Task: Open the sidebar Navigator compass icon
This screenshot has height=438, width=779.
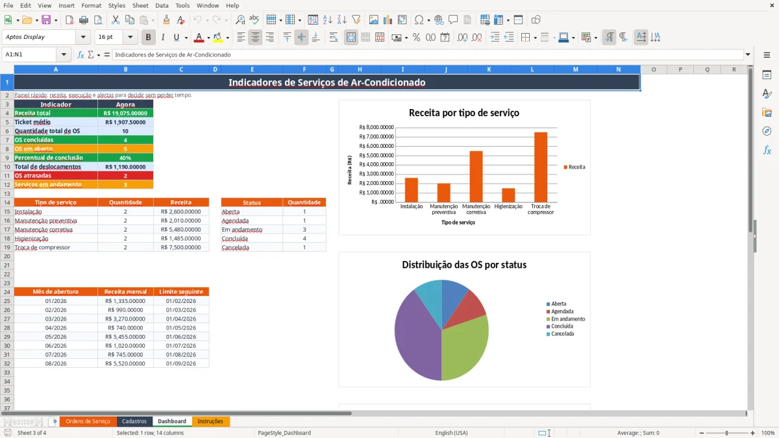Action: (x=767, y=131)
